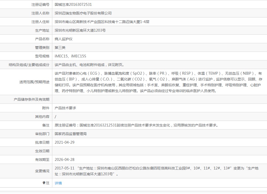Select text 该产品由主机、电池和附件组成，详见附页。

(90, 65)
